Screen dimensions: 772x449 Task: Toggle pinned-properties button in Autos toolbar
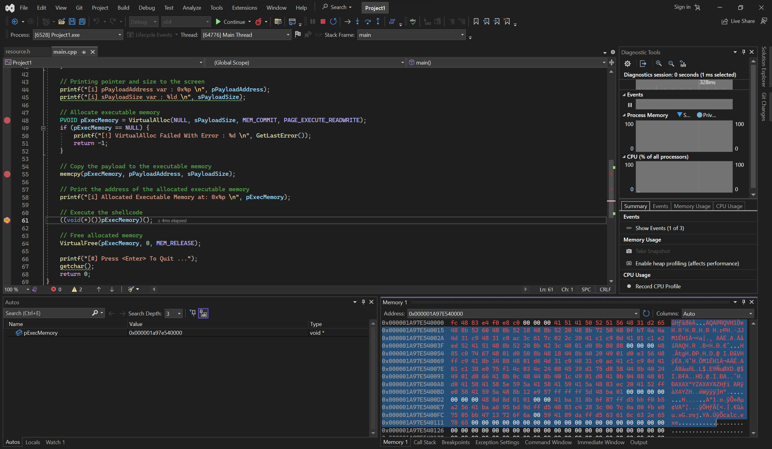point(193,313)
